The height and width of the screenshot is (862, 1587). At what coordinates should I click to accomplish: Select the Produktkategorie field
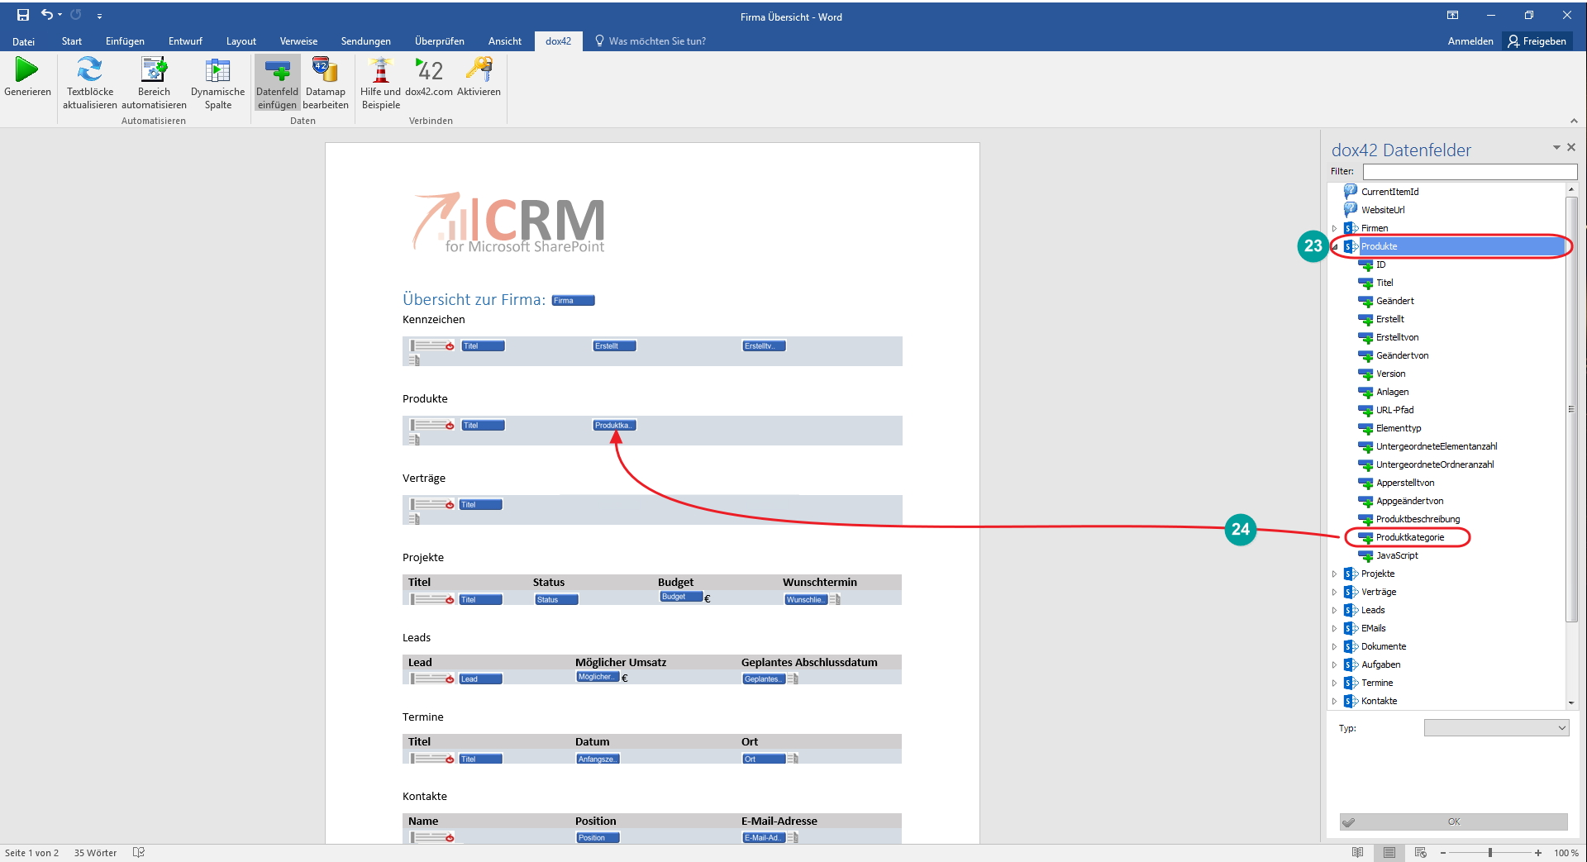1409,537
